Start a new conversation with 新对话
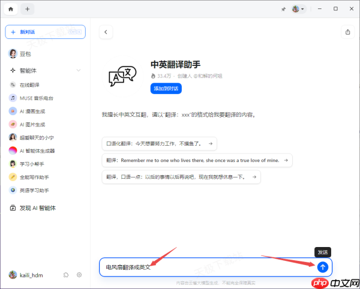Screen dimensions: 360x289 pyautogui.click(x=45, y=32)
